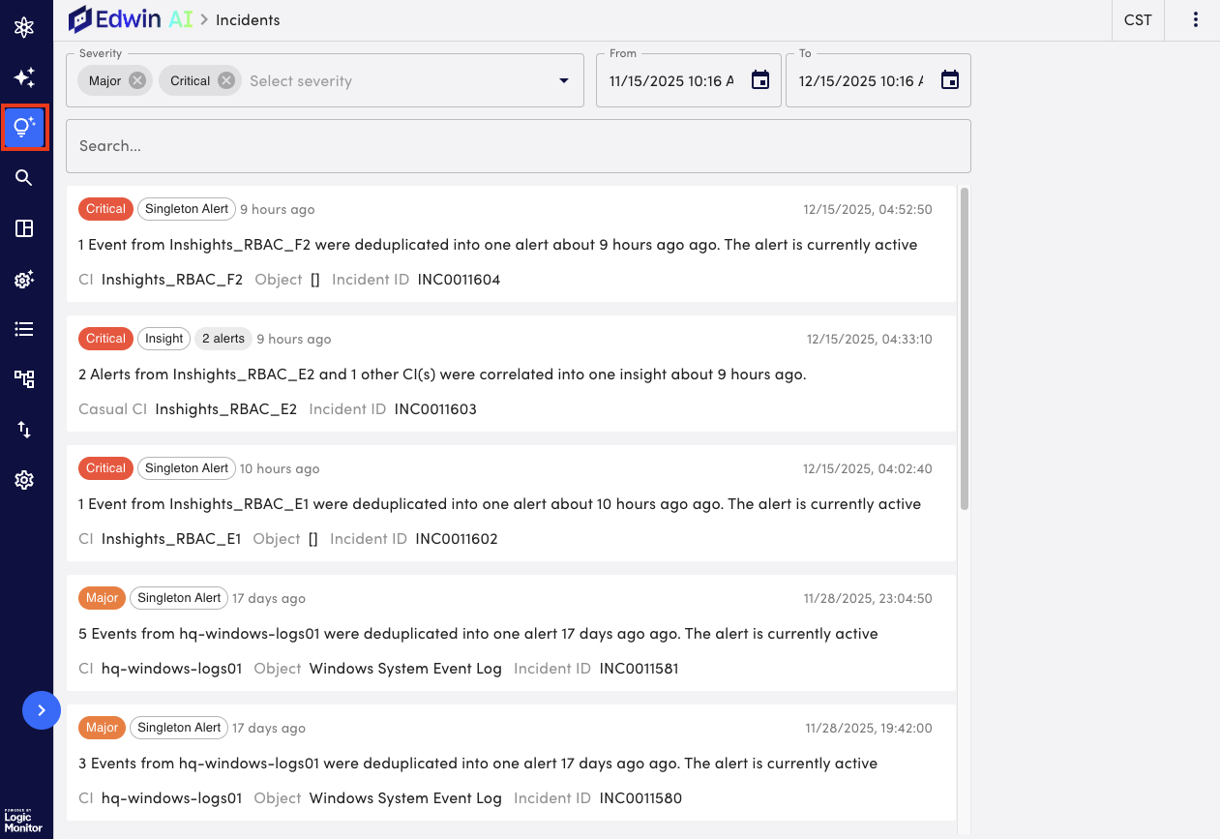Select the Insights lightbulb icon in sidebar
The width and height of the screenshot is (1220, 839).
tap(24, 127)
